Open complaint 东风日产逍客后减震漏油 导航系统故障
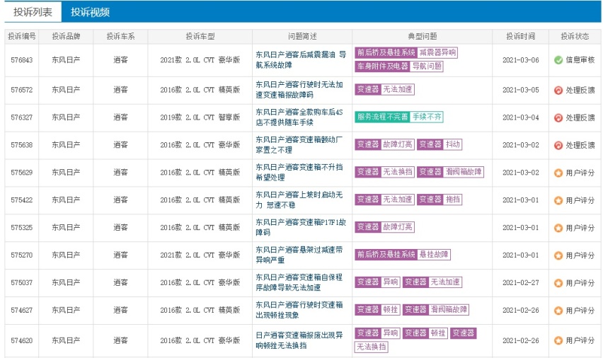The height and width of the screenshot is (358, 603). [301, 59]
